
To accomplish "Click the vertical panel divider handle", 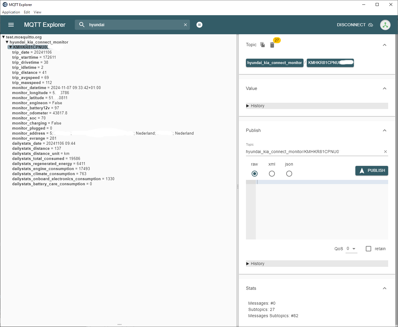I will pyautogui.click(x=238, y=186).
